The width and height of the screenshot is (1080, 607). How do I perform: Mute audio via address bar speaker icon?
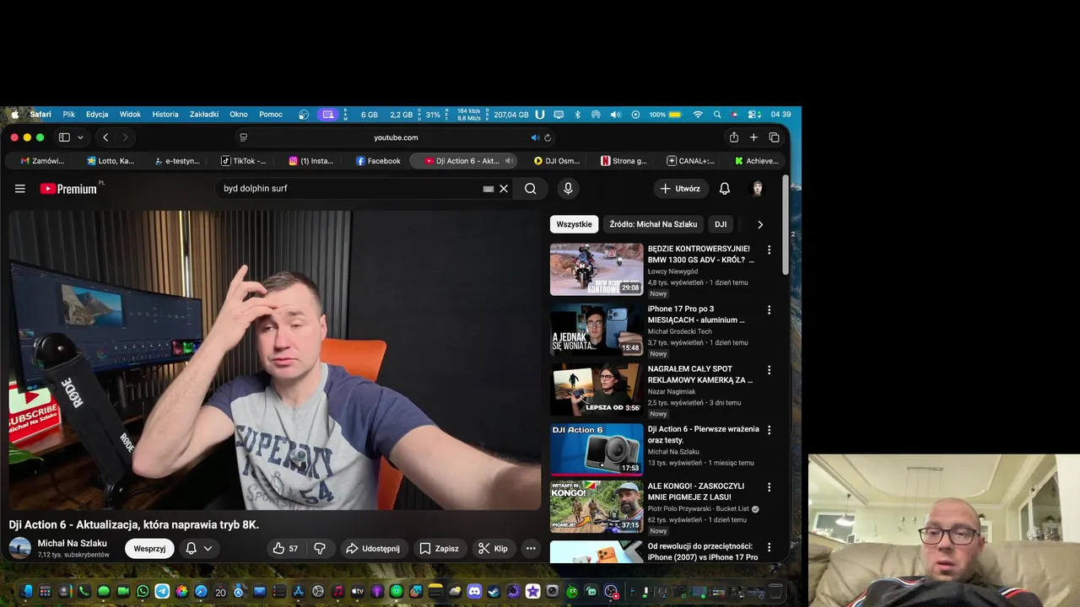(x=535, y=137)
